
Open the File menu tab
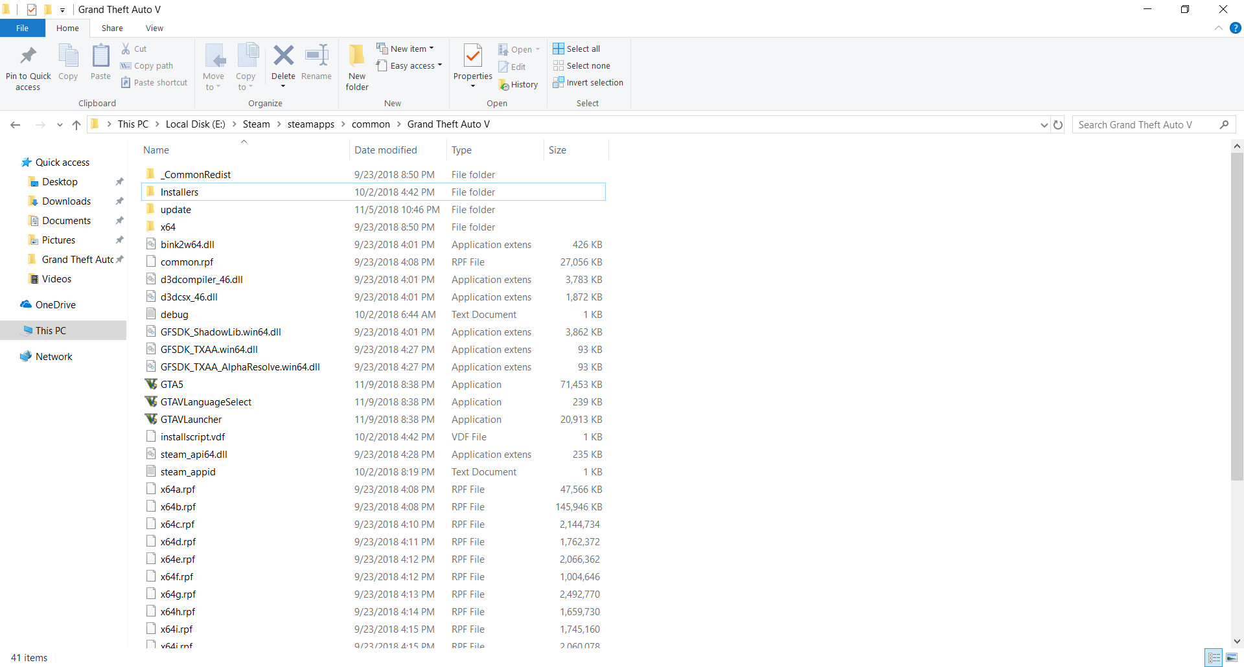(x=22, y=28)
